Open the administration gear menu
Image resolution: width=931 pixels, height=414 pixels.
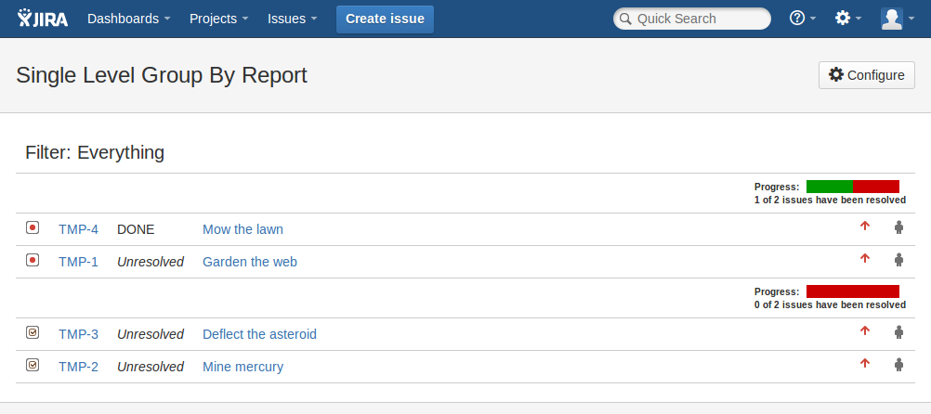[848, 19]
